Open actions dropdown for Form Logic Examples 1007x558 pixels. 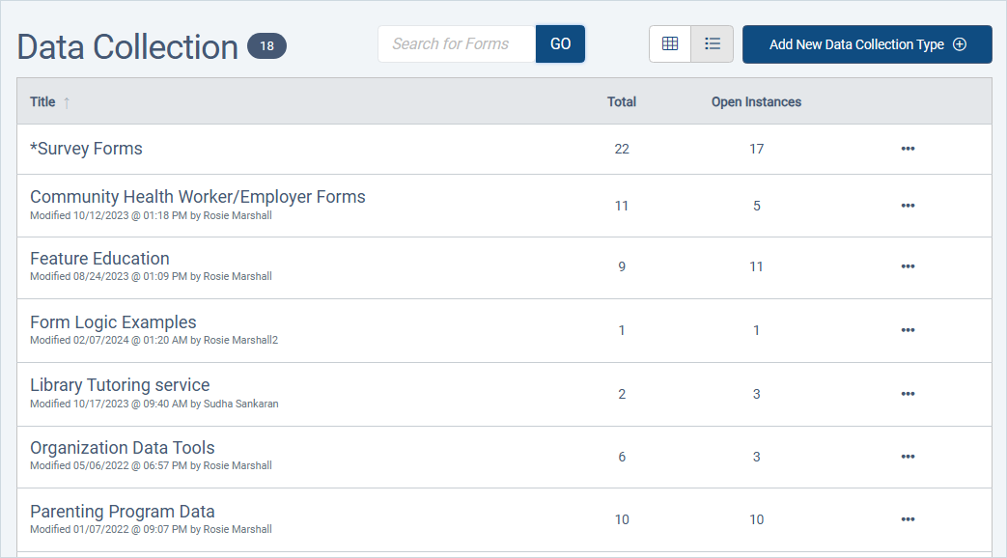click(x=908, y=329)
